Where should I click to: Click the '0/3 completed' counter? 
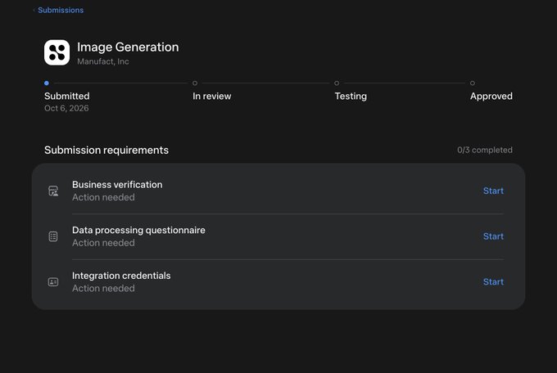click(x=485, y=150)
